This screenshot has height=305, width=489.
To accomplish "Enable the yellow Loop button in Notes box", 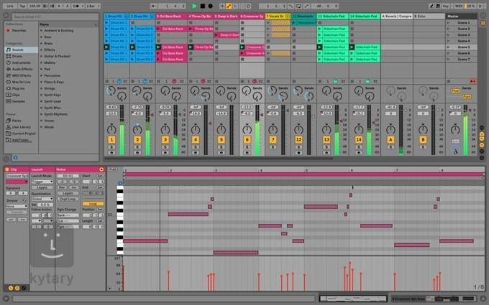I will [x=93, y=204].
